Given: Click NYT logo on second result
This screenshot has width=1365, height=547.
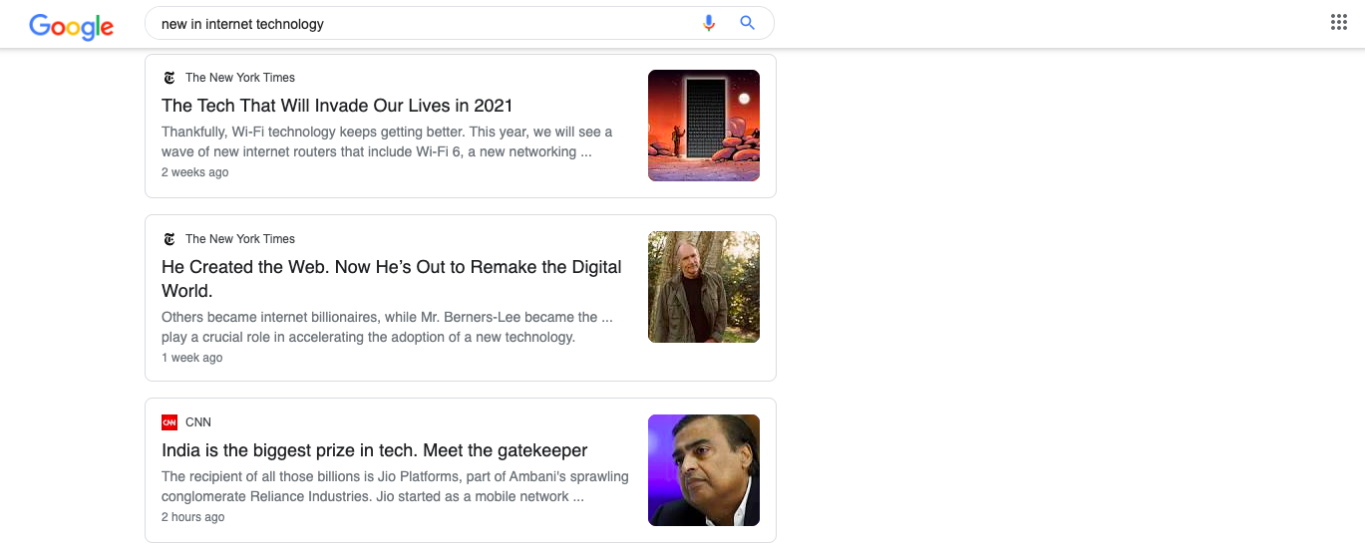Looking at the screenshot, I should click(x=169, y=239).
